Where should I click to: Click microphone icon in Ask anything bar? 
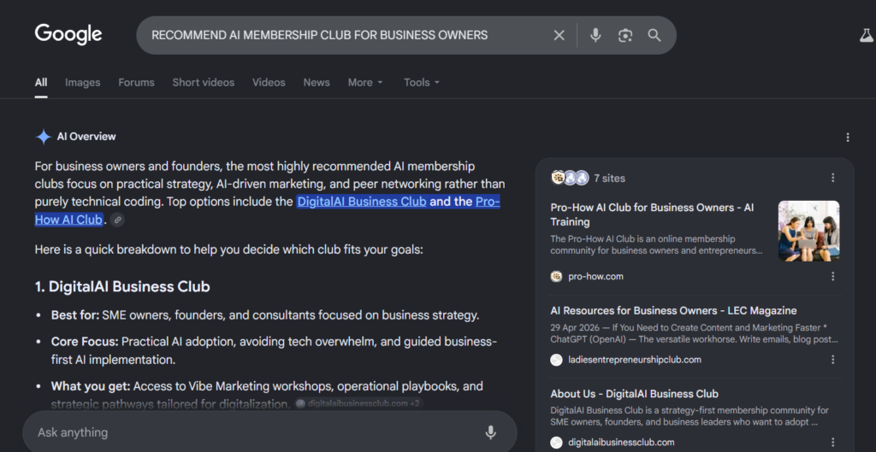pos(490,432)
